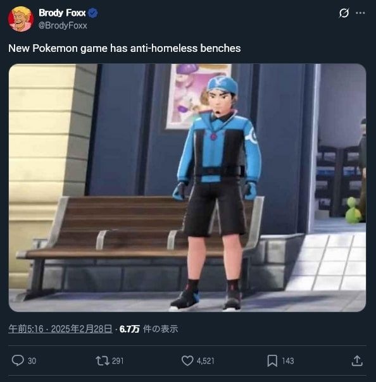376x382 pixels.
Task: Select the tweet text about anti-homeless benches
Action: pyautogui.click(x=124, y=48)
